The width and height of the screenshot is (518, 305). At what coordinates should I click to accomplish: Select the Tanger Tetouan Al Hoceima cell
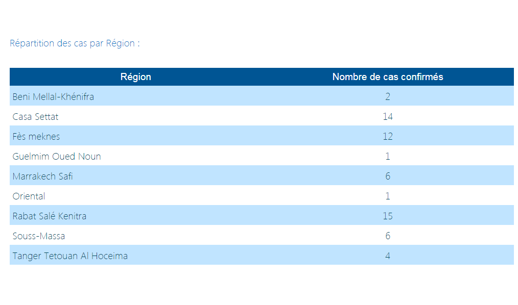(70, 256)
